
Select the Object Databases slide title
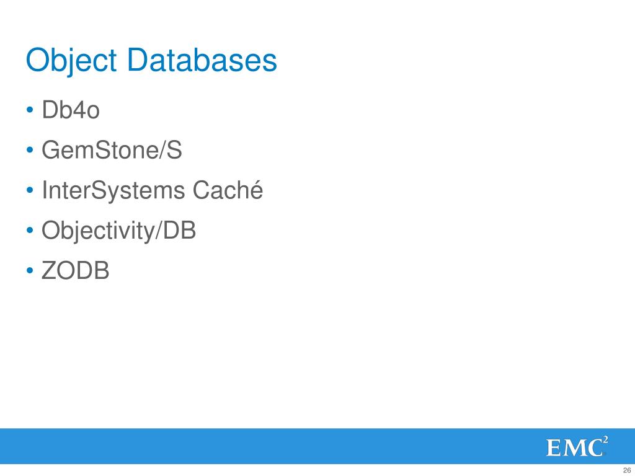click(x=151, y=61)
